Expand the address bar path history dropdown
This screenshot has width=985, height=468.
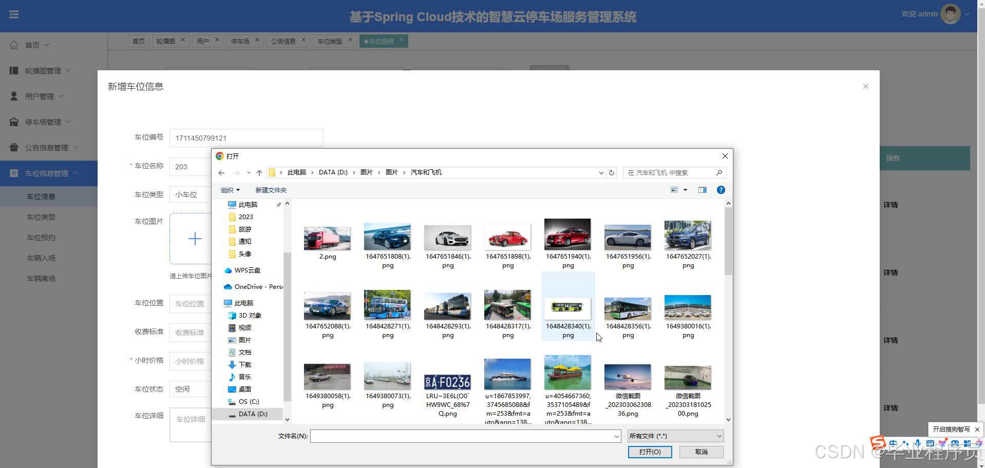(601, 173)
